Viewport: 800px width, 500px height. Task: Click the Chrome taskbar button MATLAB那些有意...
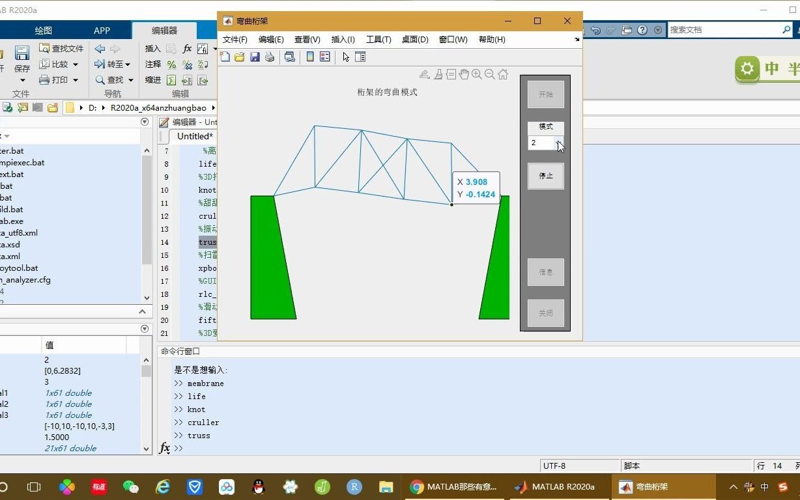coord(454,487)
